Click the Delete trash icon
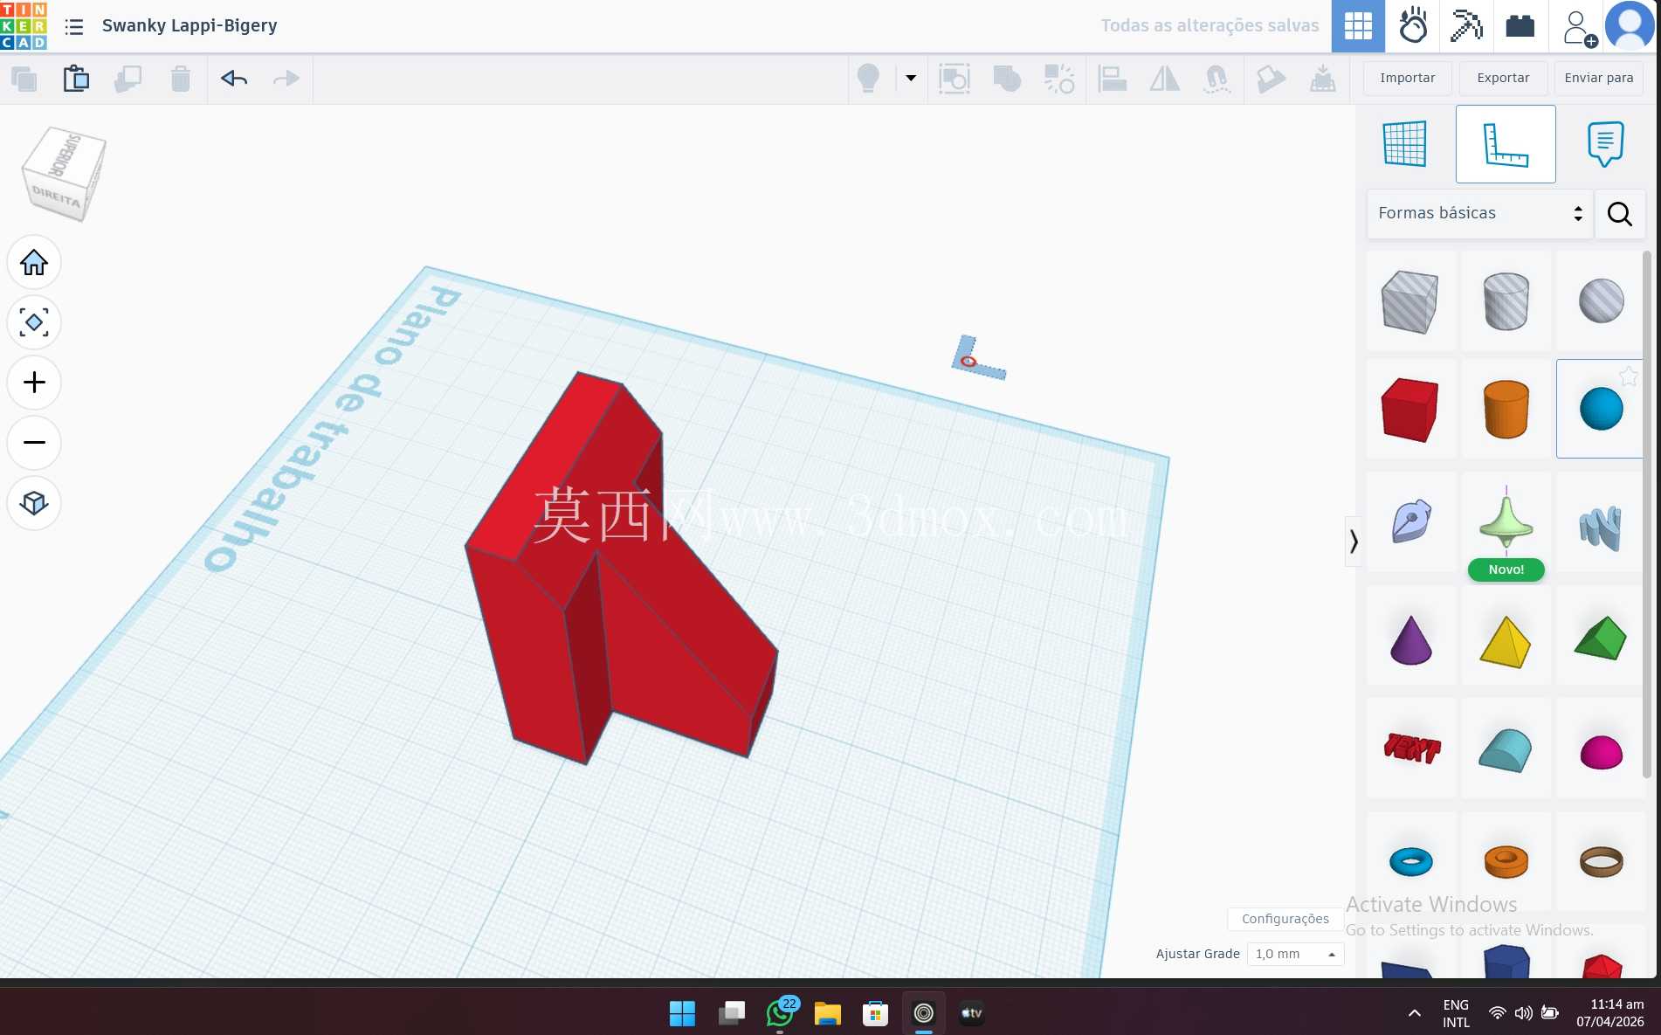The height and width of the screenshot is (1035, 1661). coord(181,79)
